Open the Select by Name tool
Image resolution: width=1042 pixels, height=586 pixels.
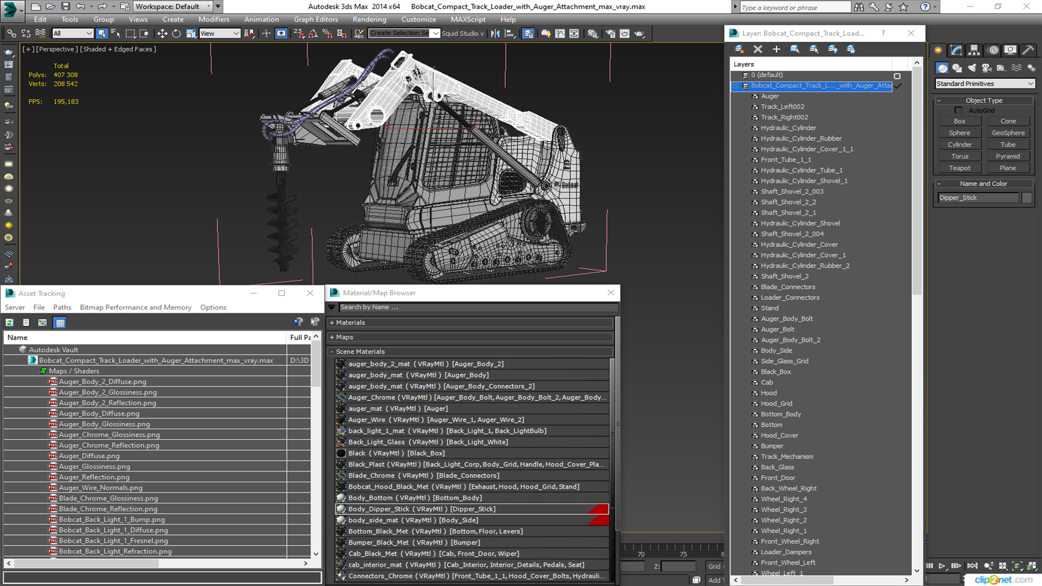pyautogui.click(x=116, y=34)
